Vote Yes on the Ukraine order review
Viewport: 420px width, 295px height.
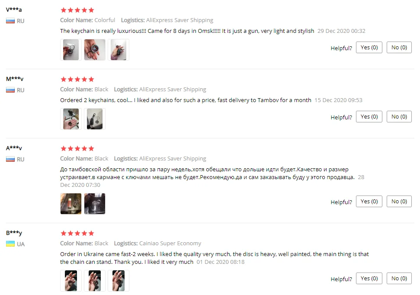coord(369,279)
